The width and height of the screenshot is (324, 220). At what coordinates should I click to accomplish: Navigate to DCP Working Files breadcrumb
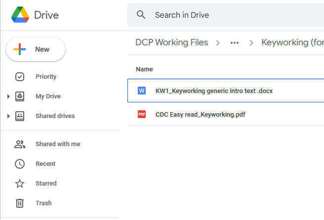pos(171,43)
